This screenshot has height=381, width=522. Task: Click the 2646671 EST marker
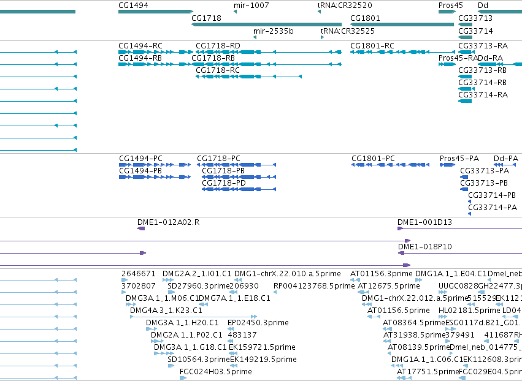click(125, 280)
